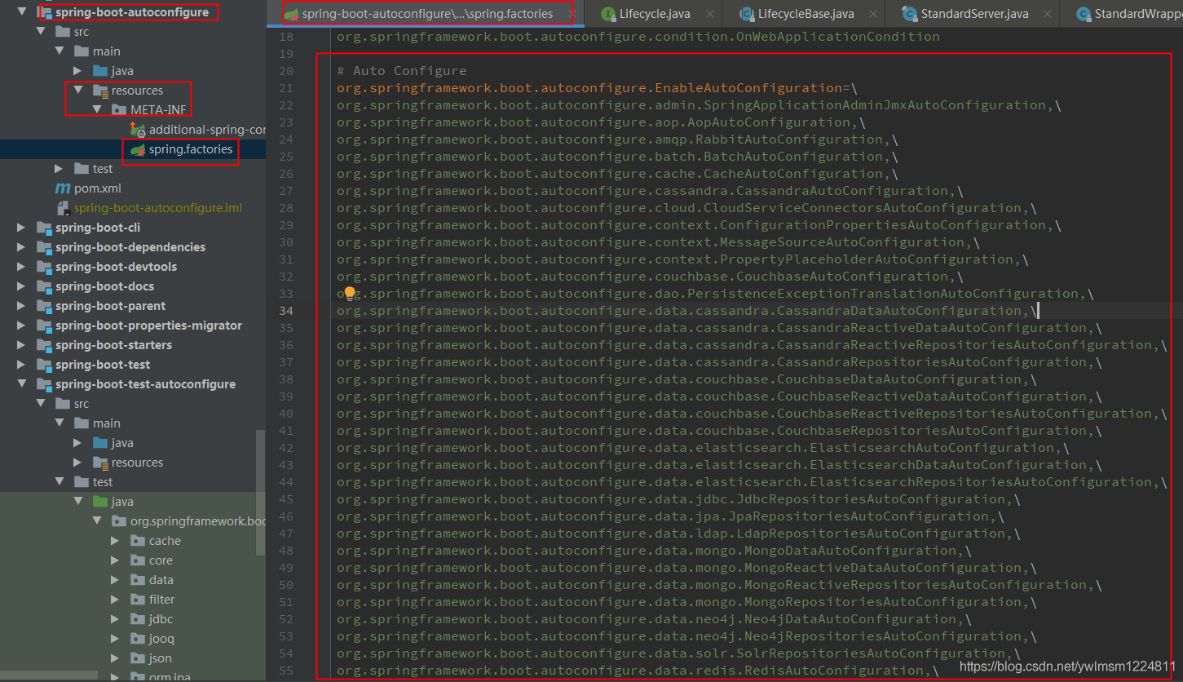Click line number 20 in the gutter
The height and width of the screenshot is (682, 1183).
coord(285,71)
